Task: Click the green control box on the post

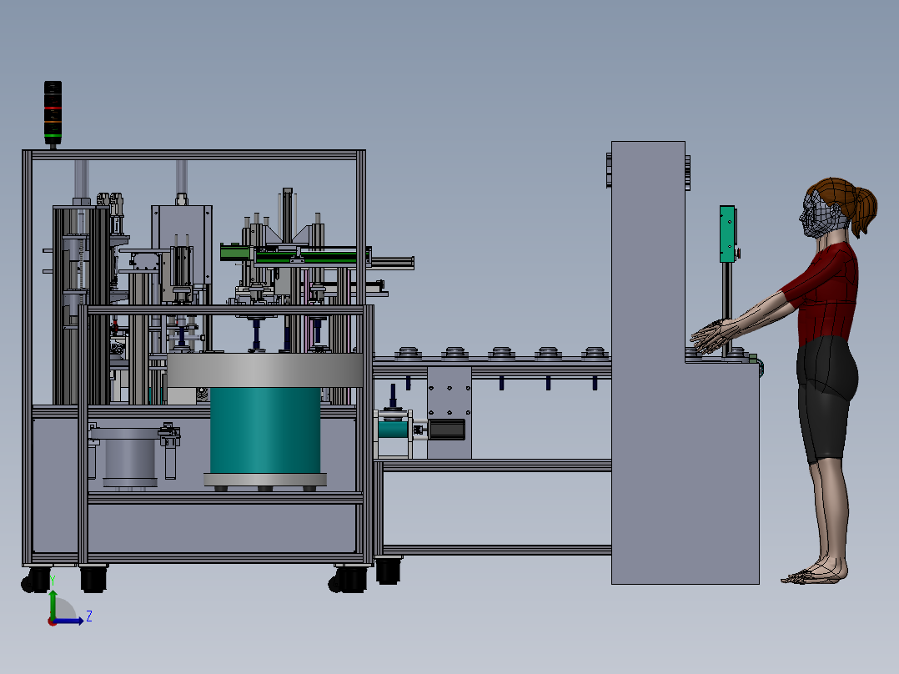Action: click(x=727, y=234)
